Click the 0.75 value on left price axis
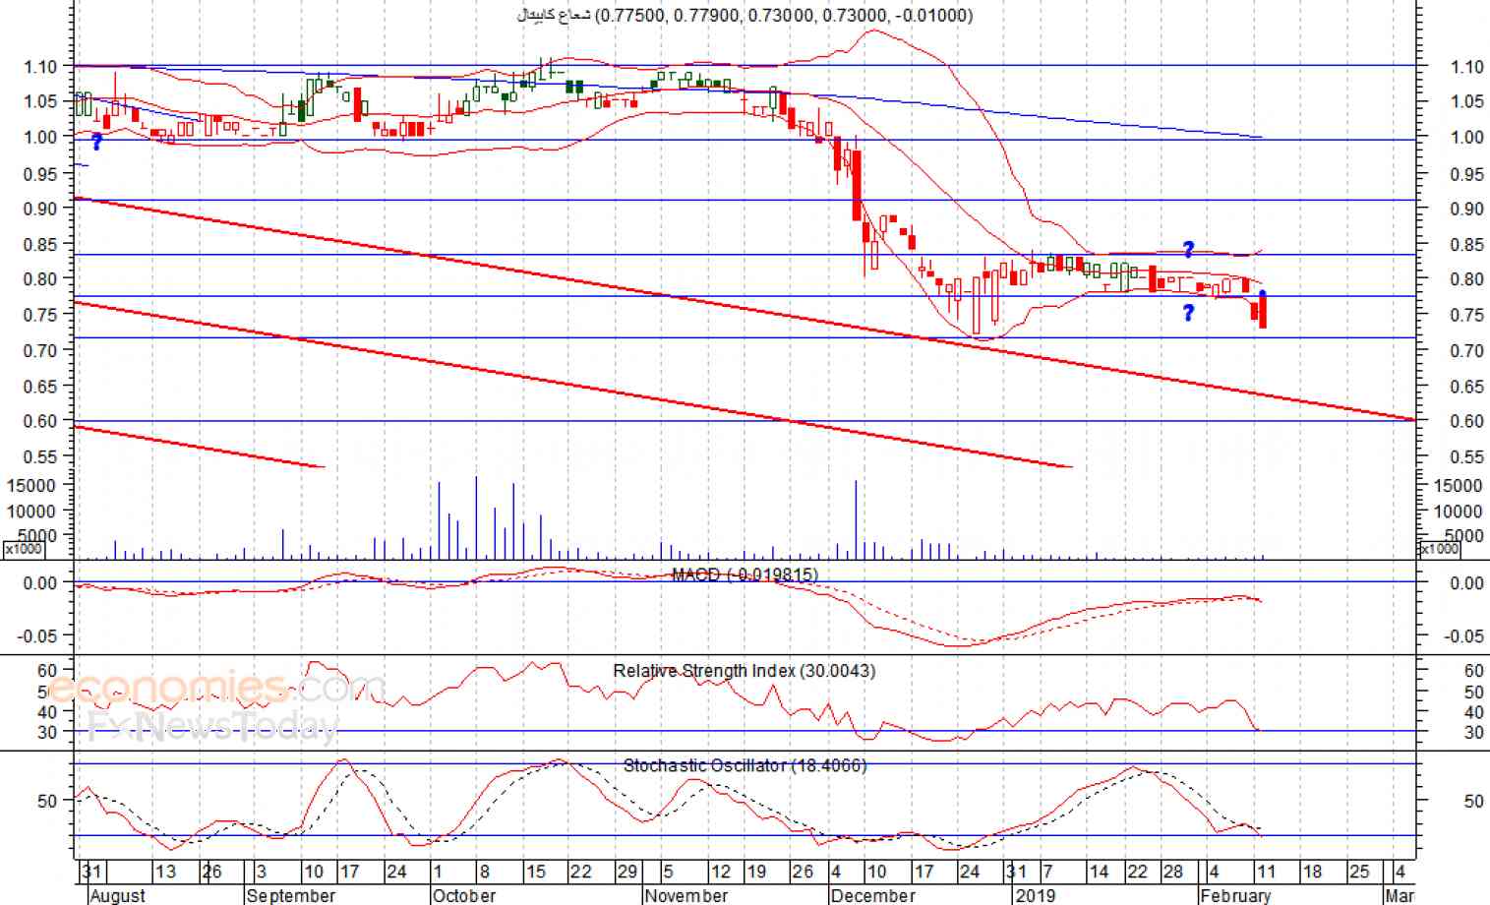The width and height of the screenshot is (1490, 905). 40,315
